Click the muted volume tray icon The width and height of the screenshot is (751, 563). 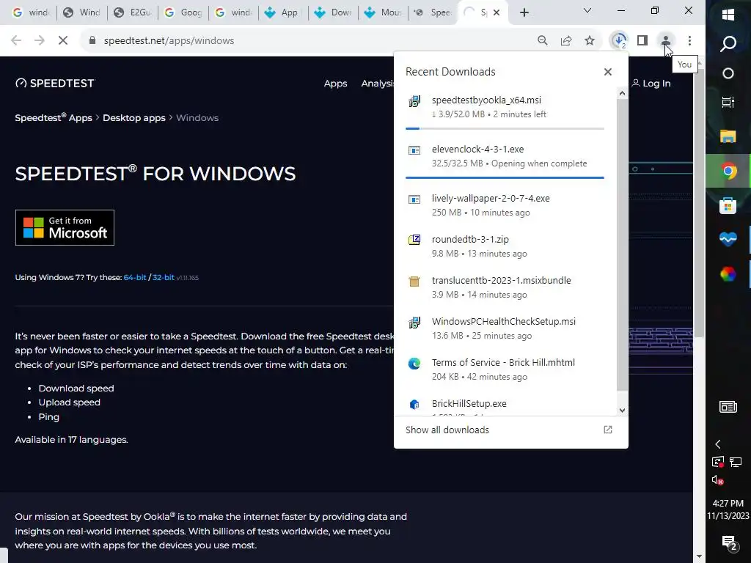point(717,480)
